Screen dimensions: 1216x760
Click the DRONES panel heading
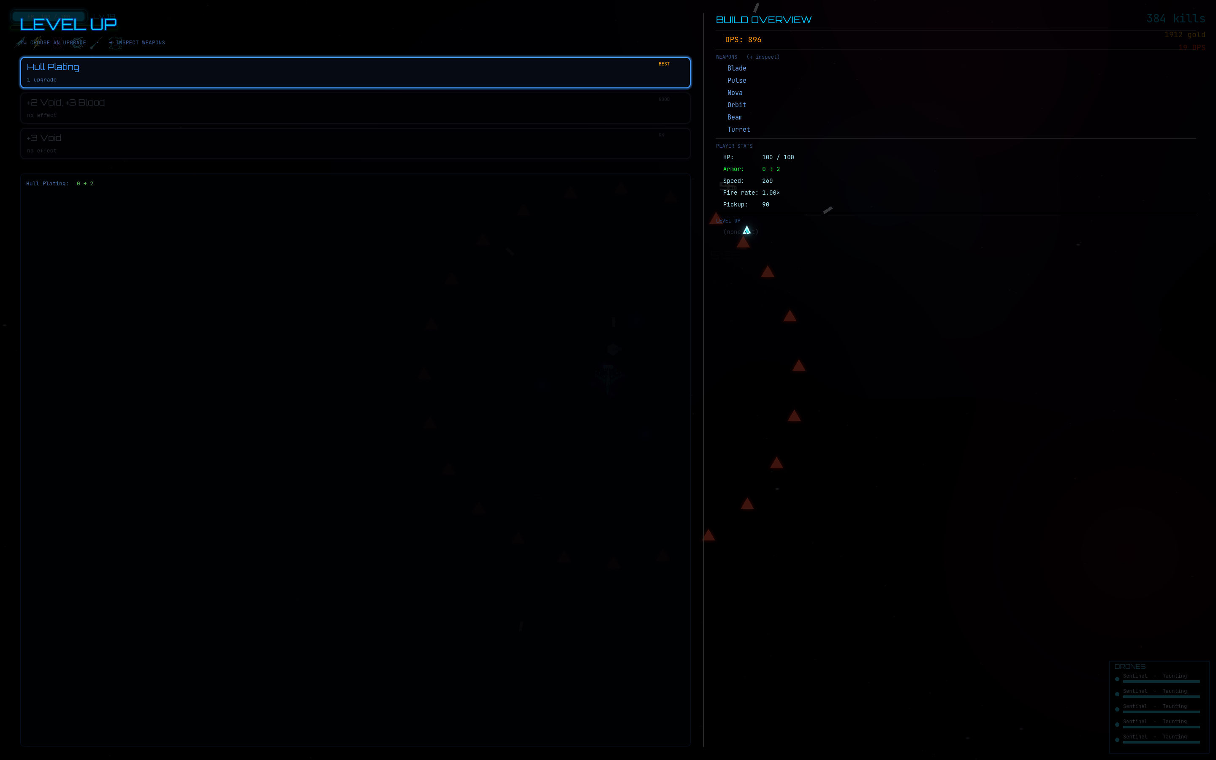(1129, 667)
